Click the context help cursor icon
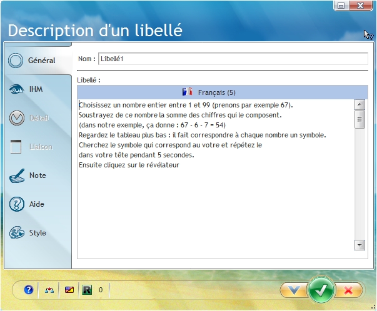 [368, 35]
